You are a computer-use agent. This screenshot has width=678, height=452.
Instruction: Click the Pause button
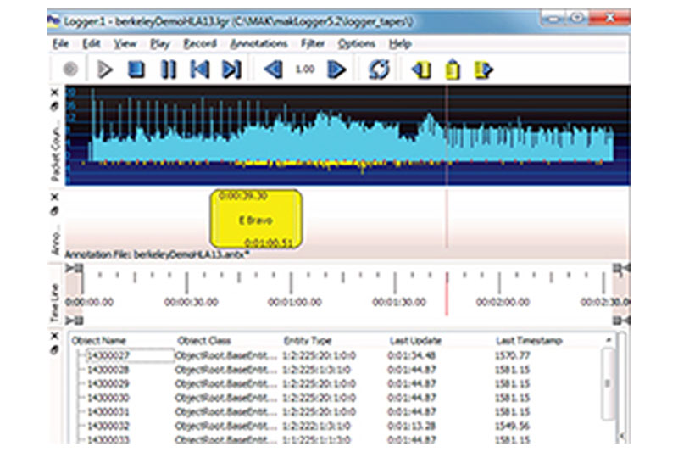169,70
